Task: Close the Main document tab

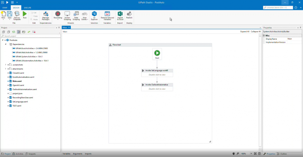Action: point(69,27)
